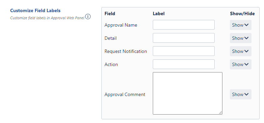Click the Customize Field Labels heading
This screenshot has height=123, width=264.
pos(35,10)
